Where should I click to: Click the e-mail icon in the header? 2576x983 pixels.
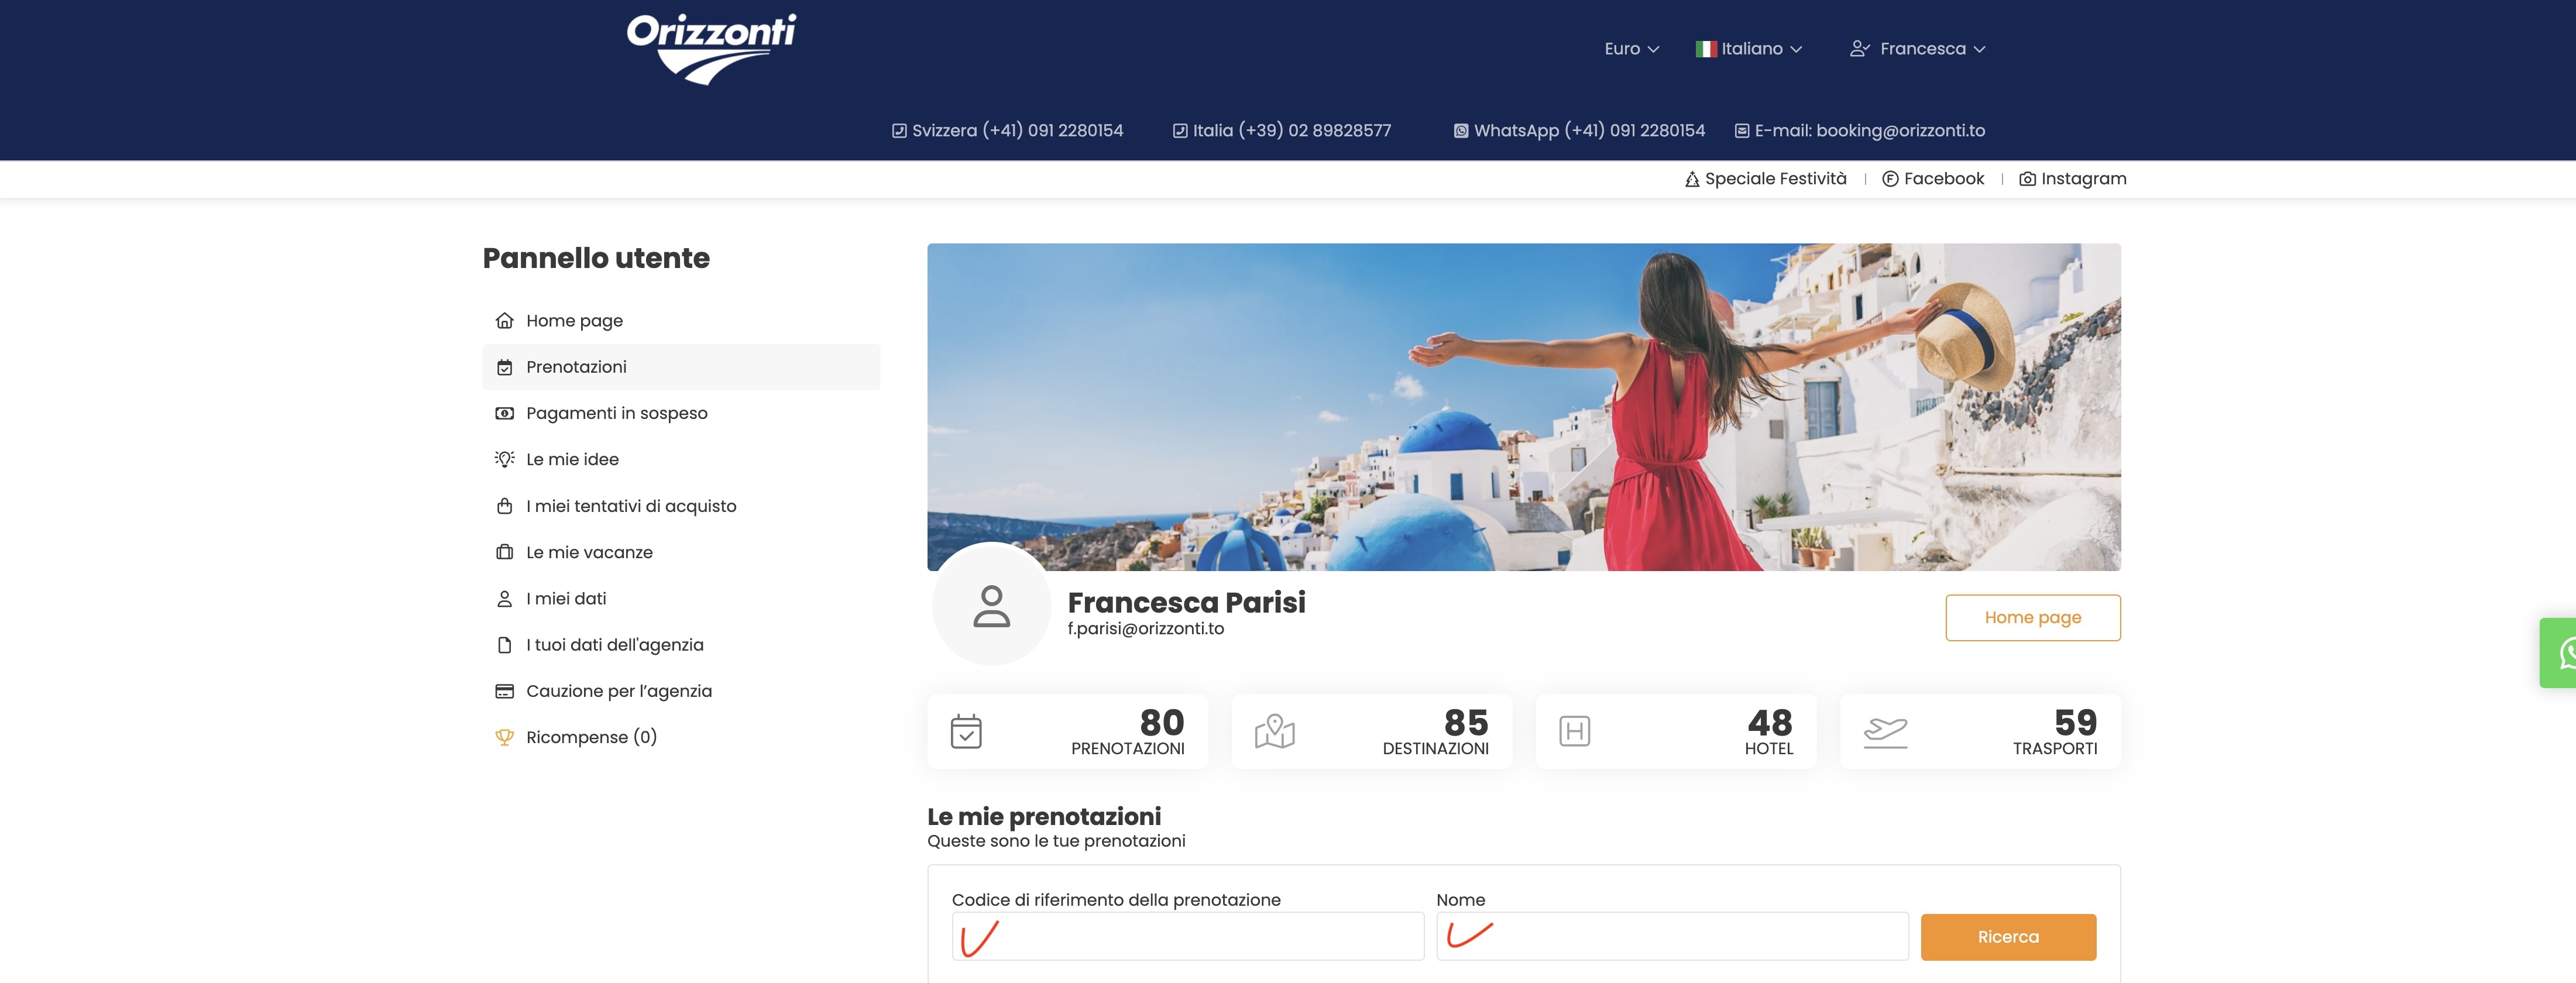(1742, 131)
